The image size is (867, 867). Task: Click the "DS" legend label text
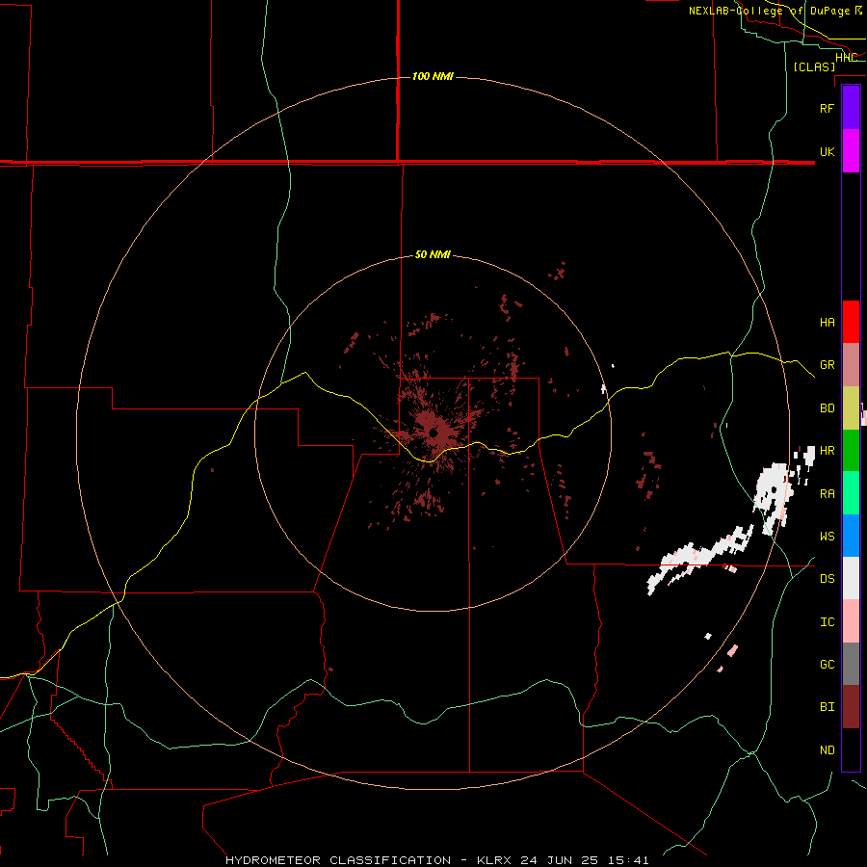[x=827, y=579]
